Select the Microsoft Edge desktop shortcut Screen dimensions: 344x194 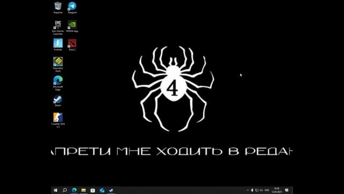[x=58, y=83]
